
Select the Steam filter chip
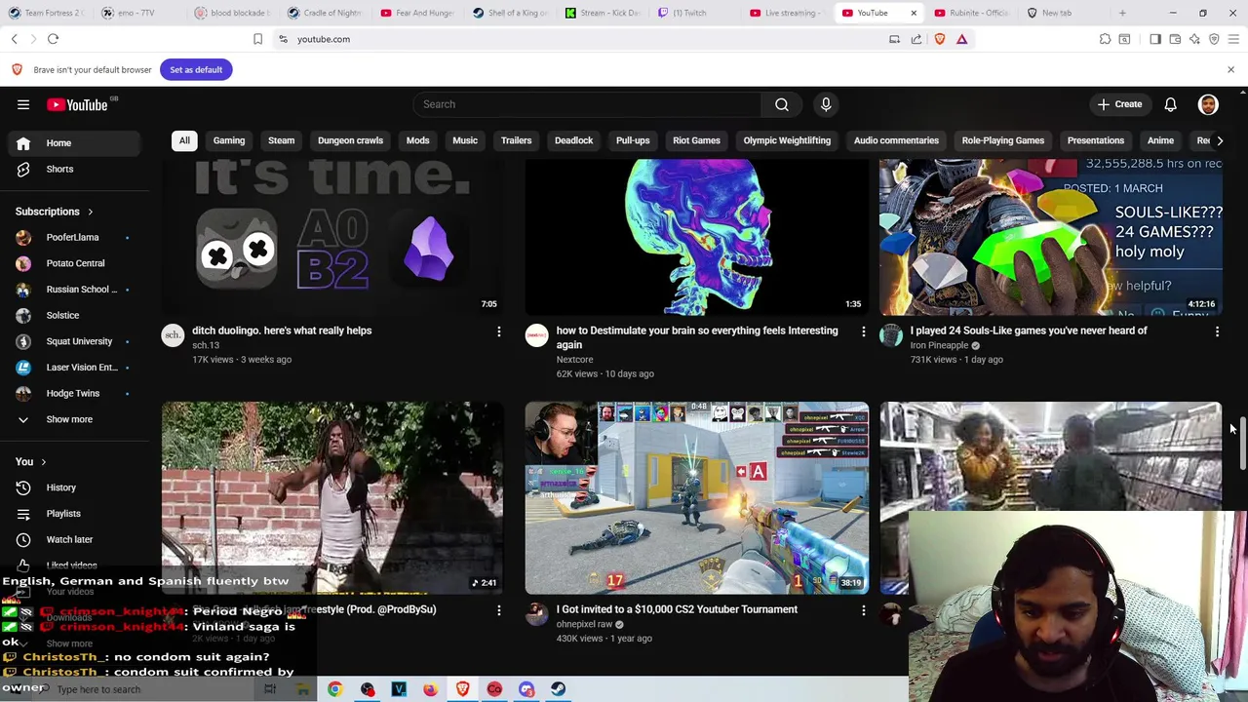(x=281, y=140)
